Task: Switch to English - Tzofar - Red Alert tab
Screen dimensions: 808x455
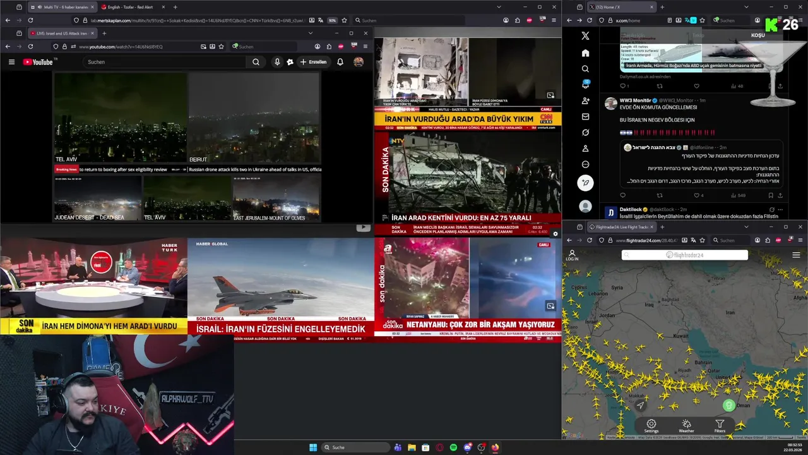Action: pos(132,7)
